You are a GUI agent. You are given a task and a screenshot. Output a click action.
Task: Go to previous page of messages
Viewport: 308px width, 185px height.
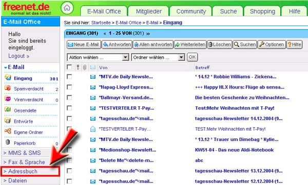tap(105, 34)
